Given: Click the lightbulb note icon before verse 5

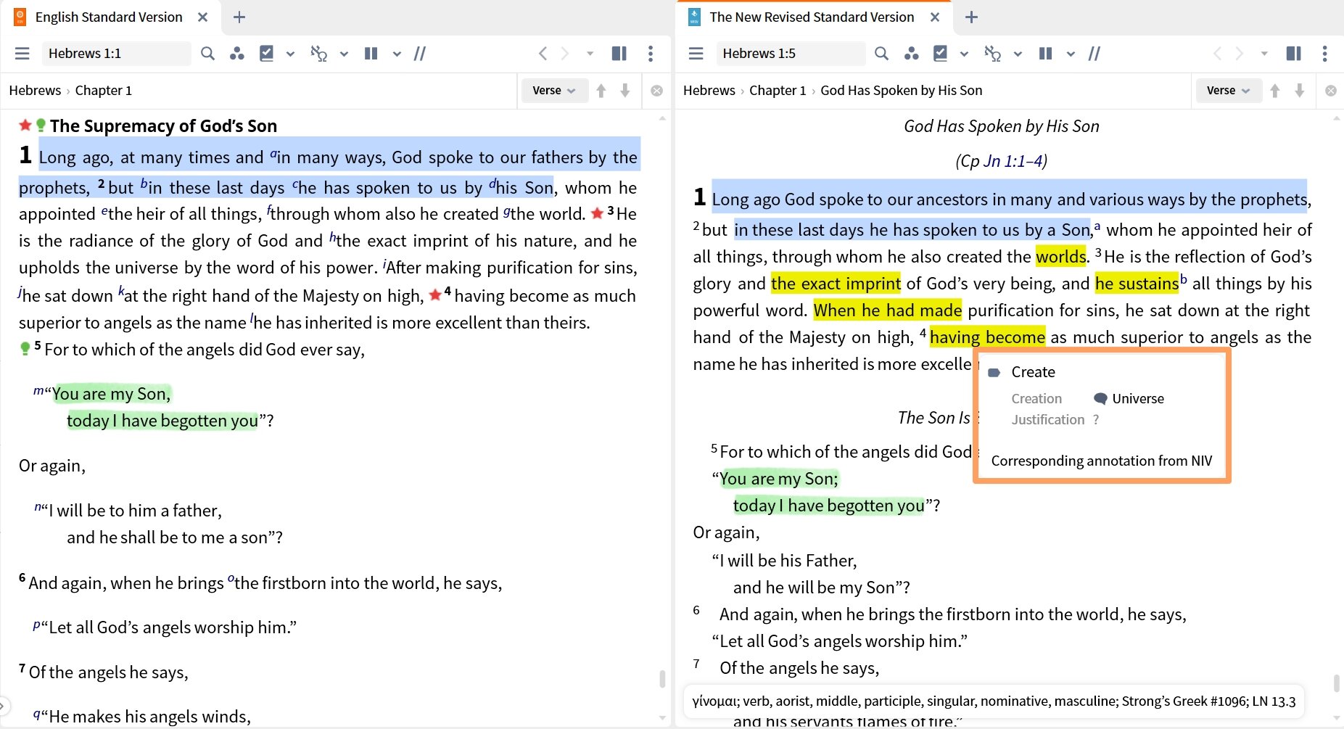Looking at the screenshot, I should [x=25, y=349].
